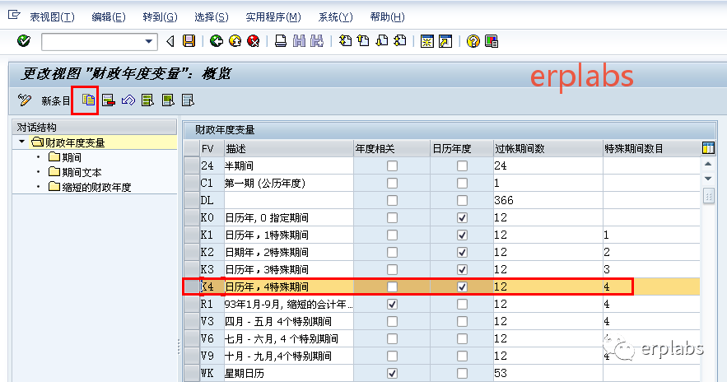Click the 过帐期间数 column header

[x=548, y=149]
